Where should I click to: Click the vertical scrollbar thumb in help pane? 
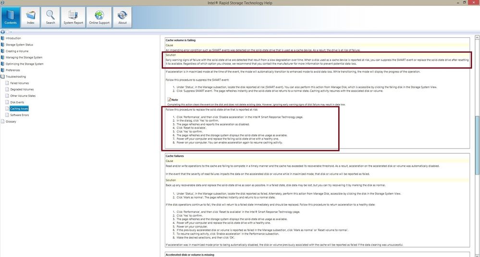477,145
